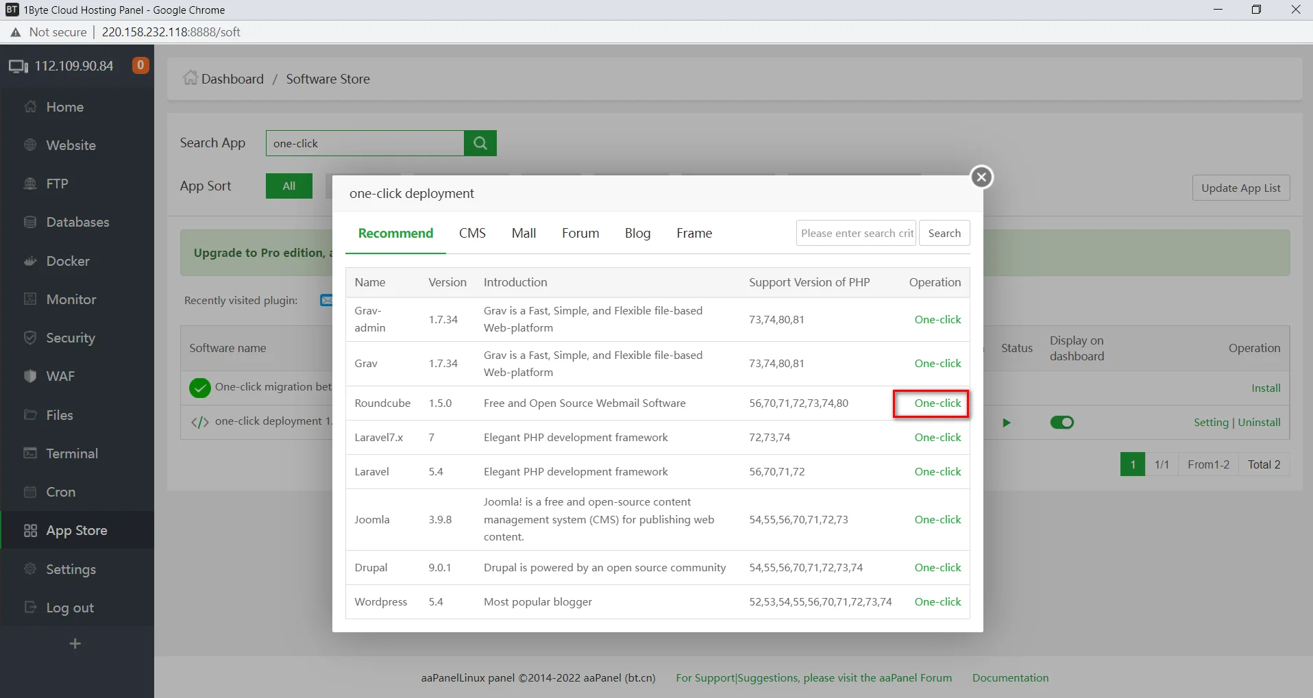
Task: Switch to the Recommend tab
Action: 395,233
